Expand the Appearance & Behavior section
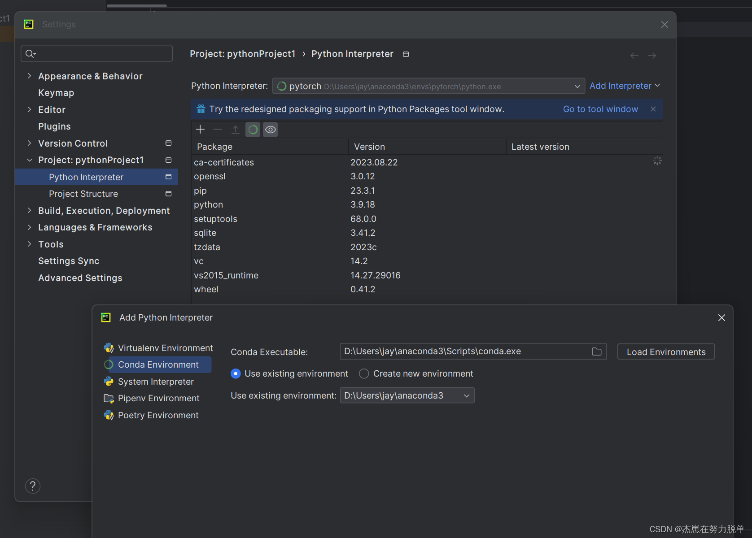752x538 pixels. 30,76
